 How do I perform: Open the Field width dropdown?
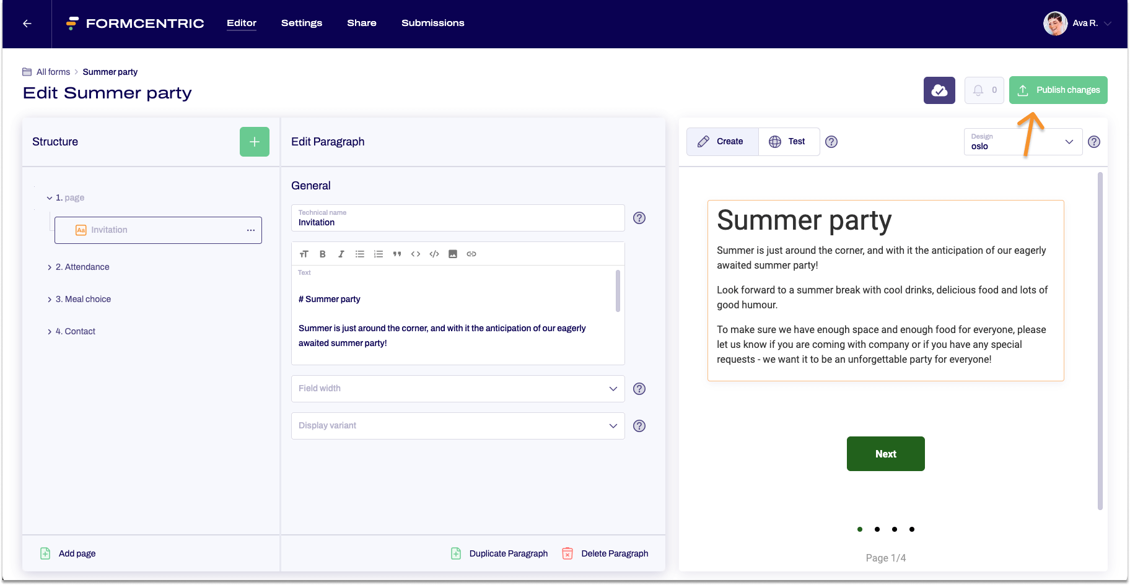[x=458, y=389]
